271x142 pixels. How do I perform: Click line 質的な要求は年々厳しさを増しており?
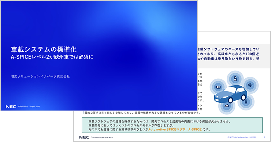click(x=142, y=113)
